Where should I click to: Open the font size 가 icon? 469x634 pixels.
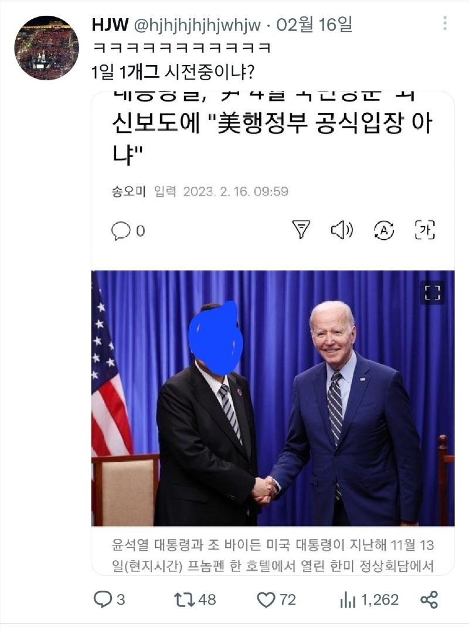425,230
